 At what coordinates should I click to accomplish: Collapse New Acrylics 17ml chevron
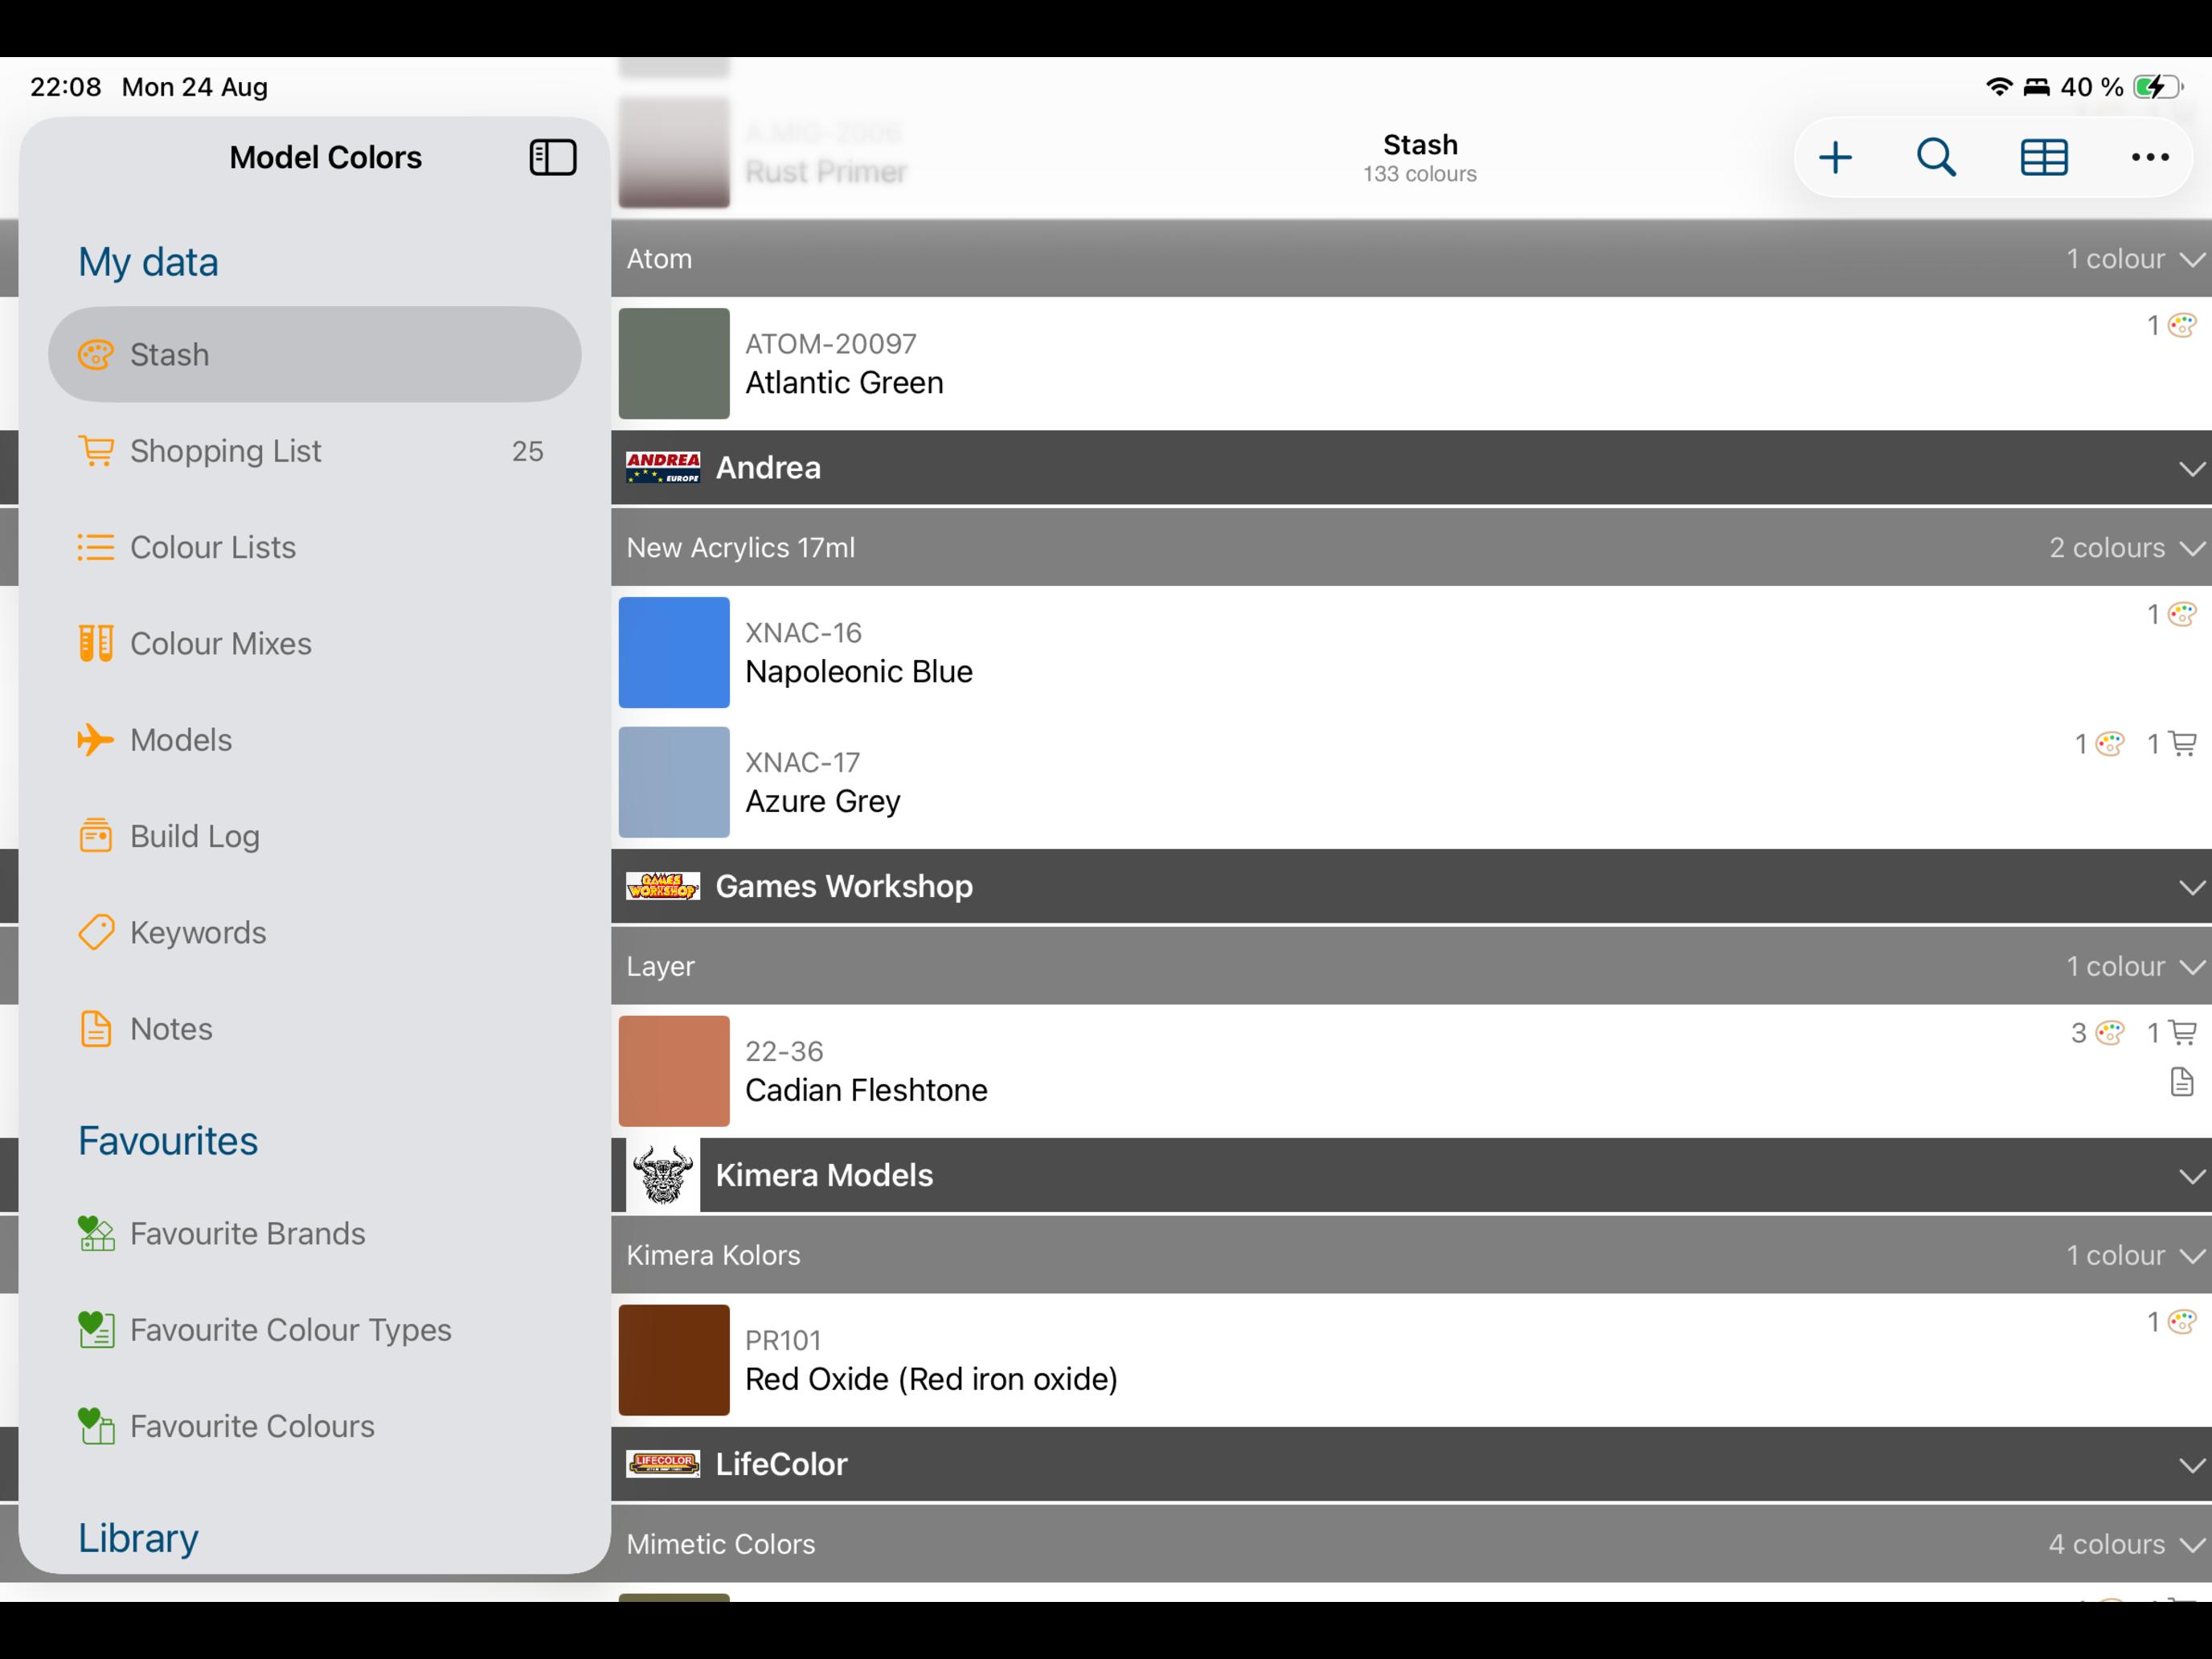(x=2192, y=549)
